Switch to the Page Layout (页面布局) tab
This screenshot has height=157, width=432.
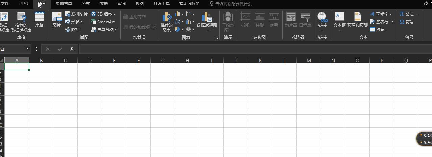64,4
